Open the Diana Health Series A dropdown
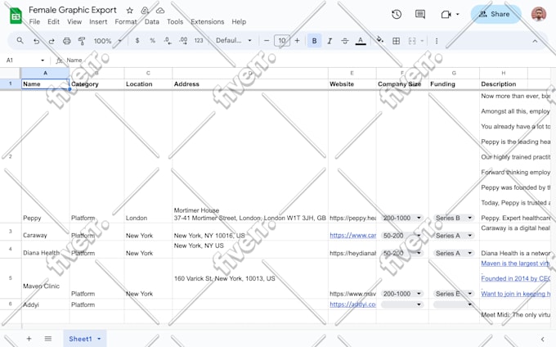Viewport: 556px width, 347px height. click(454, 253)
